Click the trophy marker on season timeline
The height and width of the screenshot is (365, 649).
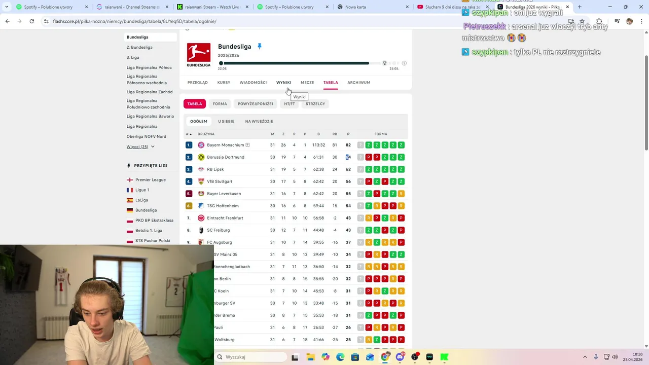(x=384, y=63)
